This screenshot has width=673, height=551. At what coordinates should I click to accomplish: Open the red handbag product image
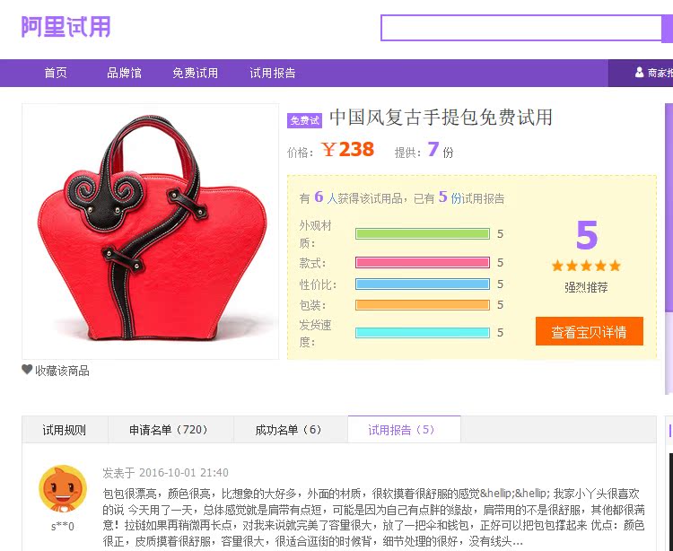[x=150, y=232]
